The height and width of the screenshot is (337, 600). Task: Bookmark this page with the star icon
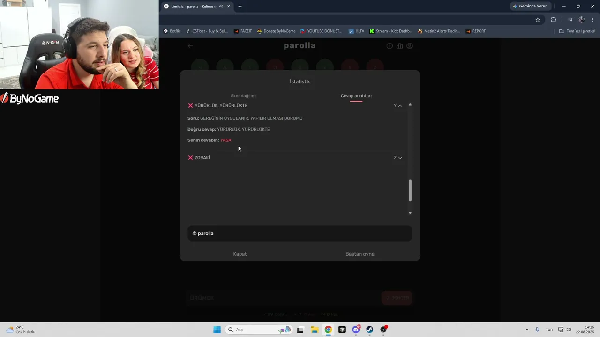pyautogui.click(x=538, y=20)
